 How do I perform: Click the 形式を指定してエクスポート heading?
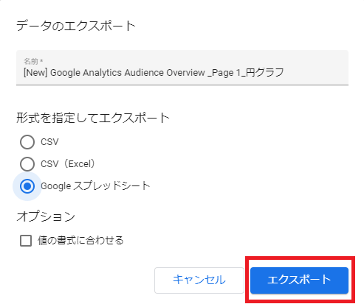(x=93, y=118)
